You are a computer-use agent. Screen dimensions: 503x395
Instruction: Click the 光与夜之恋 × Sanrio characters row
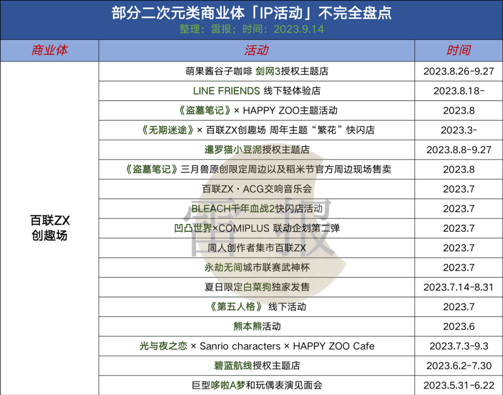(x=257, y=346)
